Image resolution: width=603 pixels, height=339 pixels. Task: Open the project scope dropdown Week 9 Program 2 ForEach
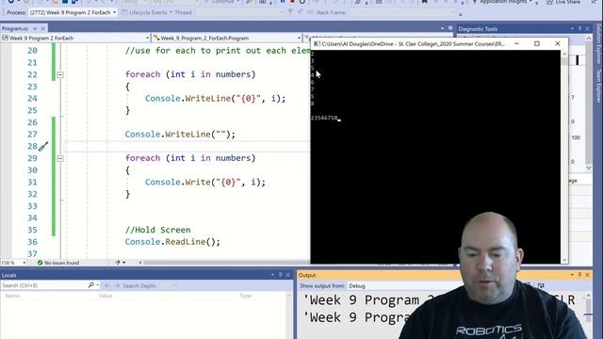point(75,38)
